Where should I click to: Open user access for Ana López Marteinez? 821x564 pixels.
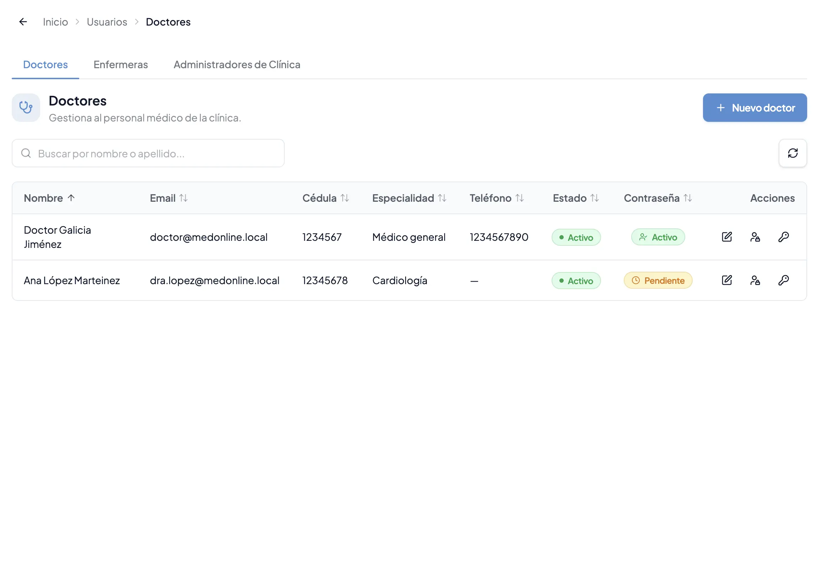tap(755, 280)
